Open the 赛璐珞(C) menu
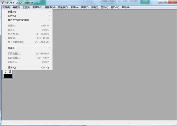 (37, 7)
